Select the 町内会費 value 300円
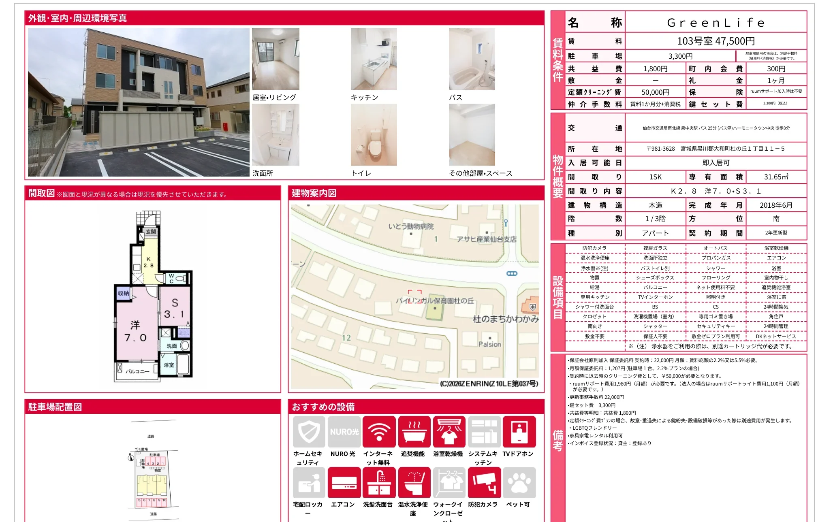The image size is (833, 522). [776, 69]
